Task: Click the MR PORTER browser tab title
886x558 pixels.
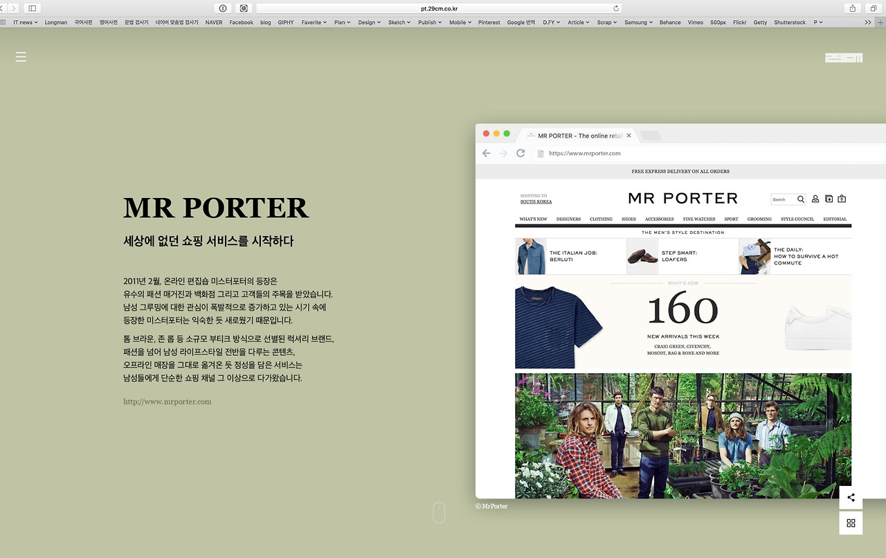Action: (x=580, y=136)
